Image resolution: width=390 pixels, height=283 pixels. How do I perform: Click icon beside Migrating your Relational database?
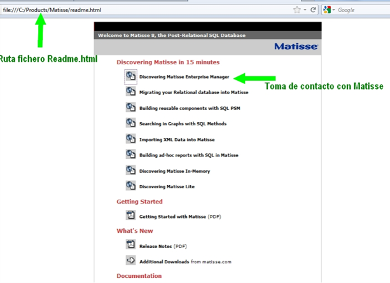[130, 92]
